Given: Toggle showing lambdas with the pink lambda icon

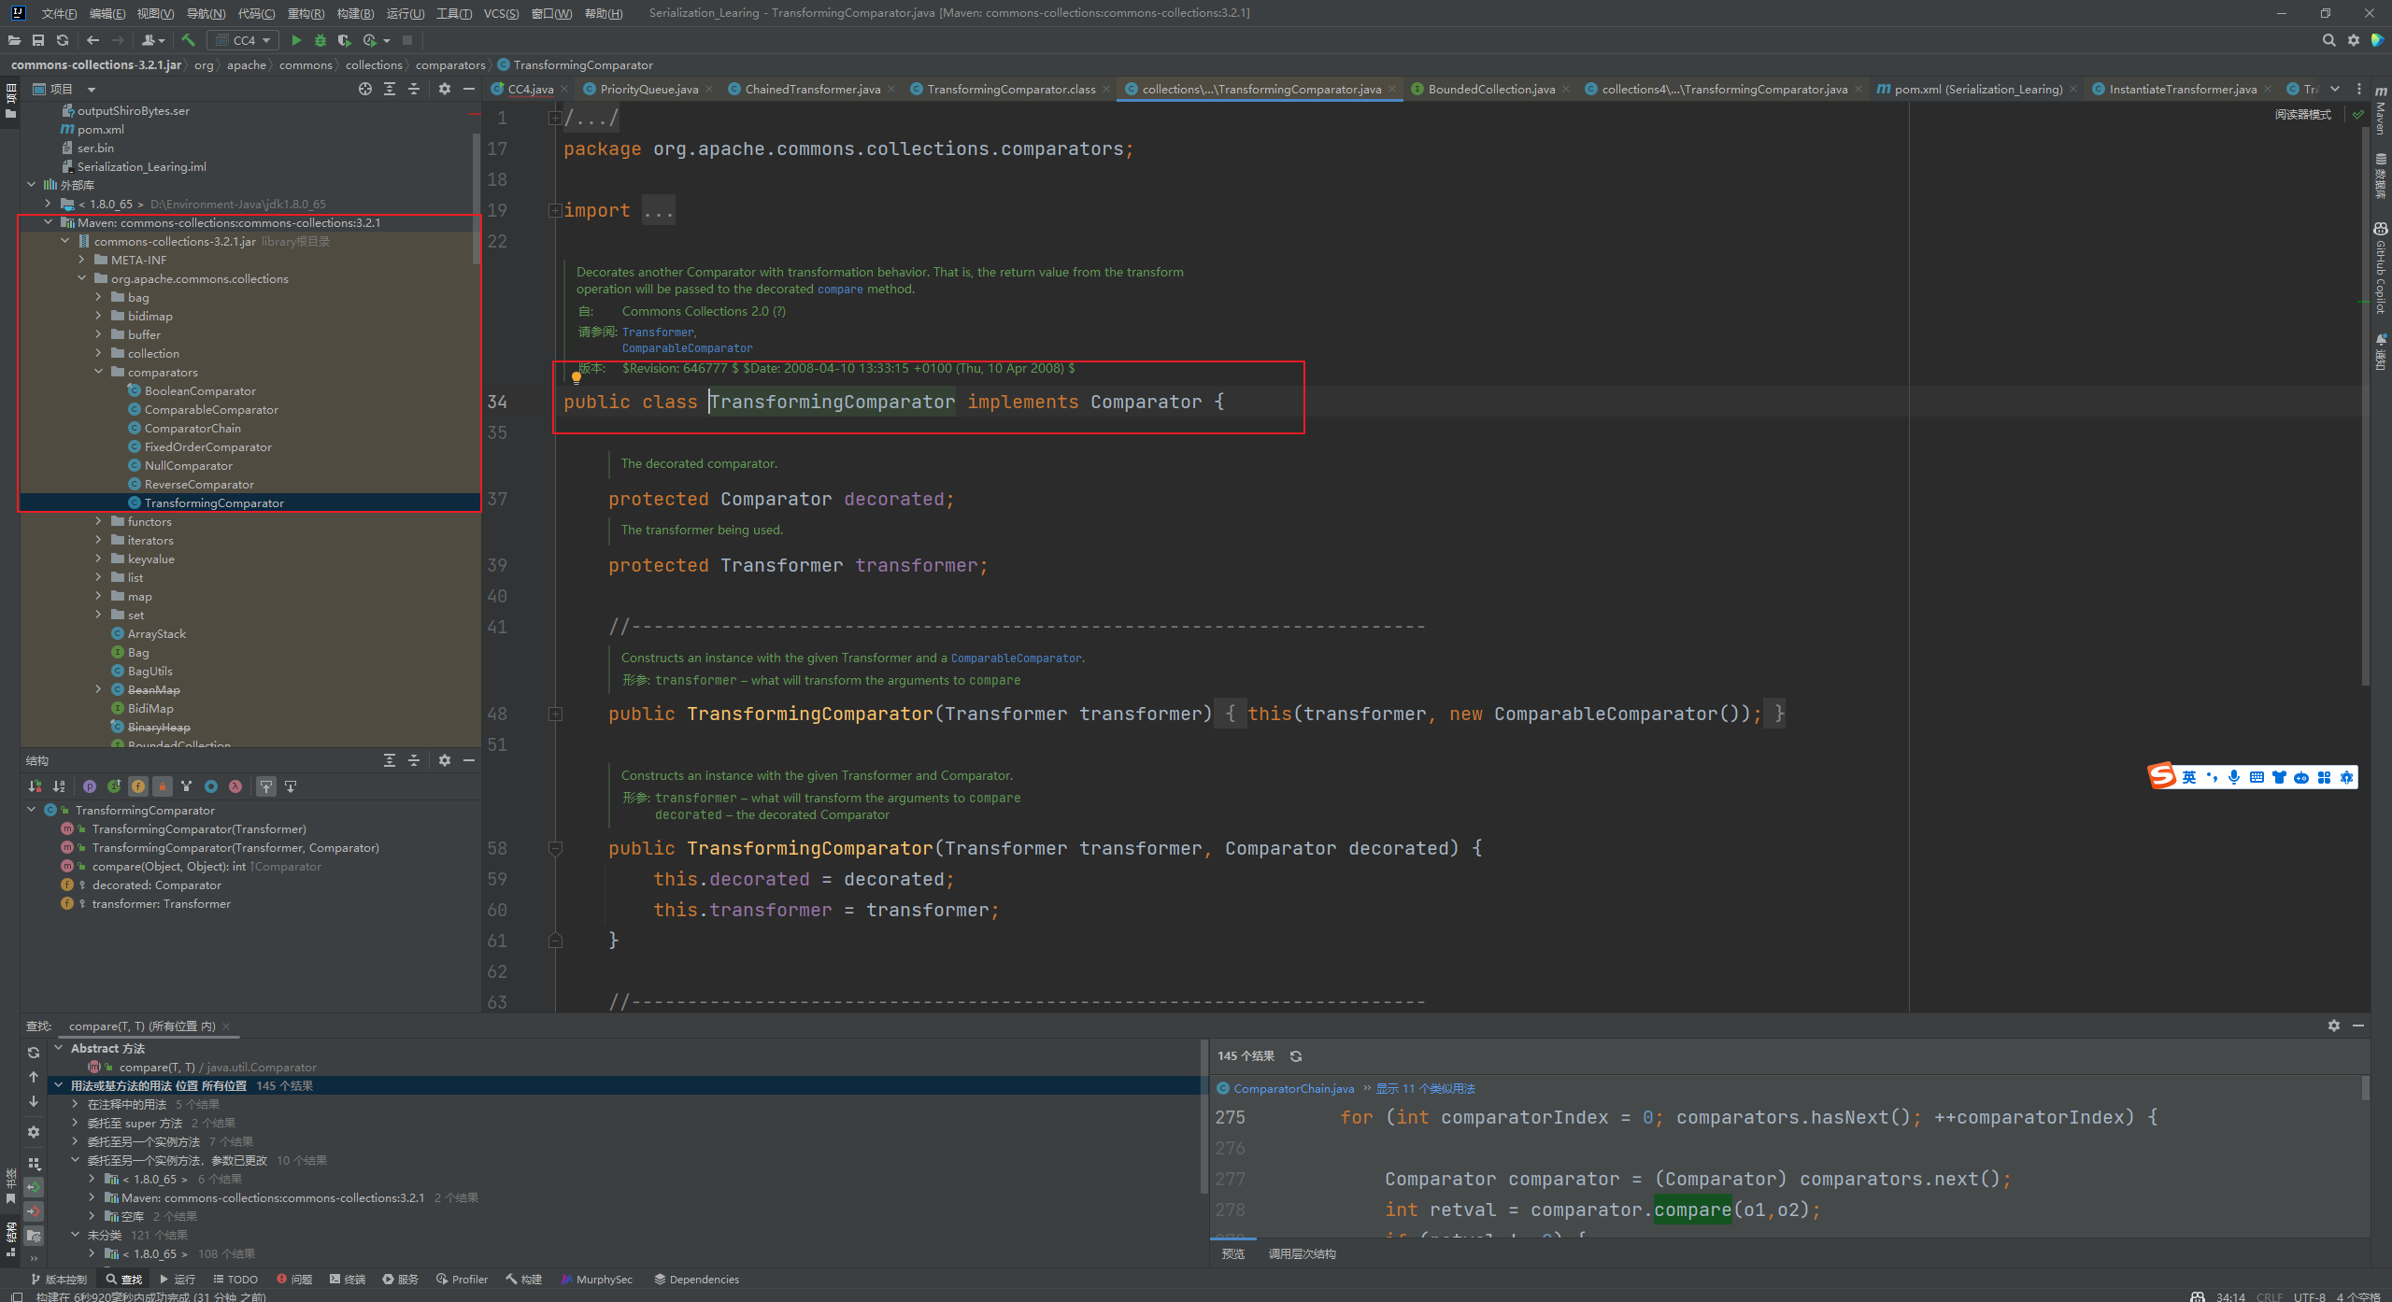Looking at the screenshot, I should pos(235,786).
